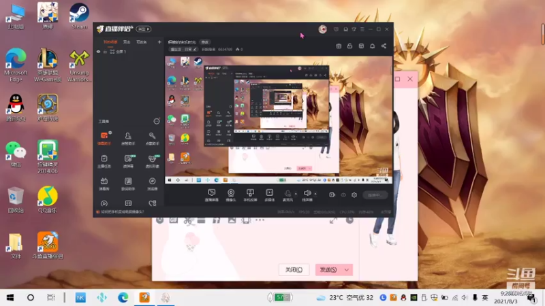
Task: Add a media player source
Action: tap(269, 195)
